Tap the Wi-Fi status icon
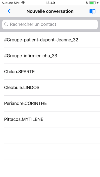Screen dimensions: 100x177 (x=23, y=3)
